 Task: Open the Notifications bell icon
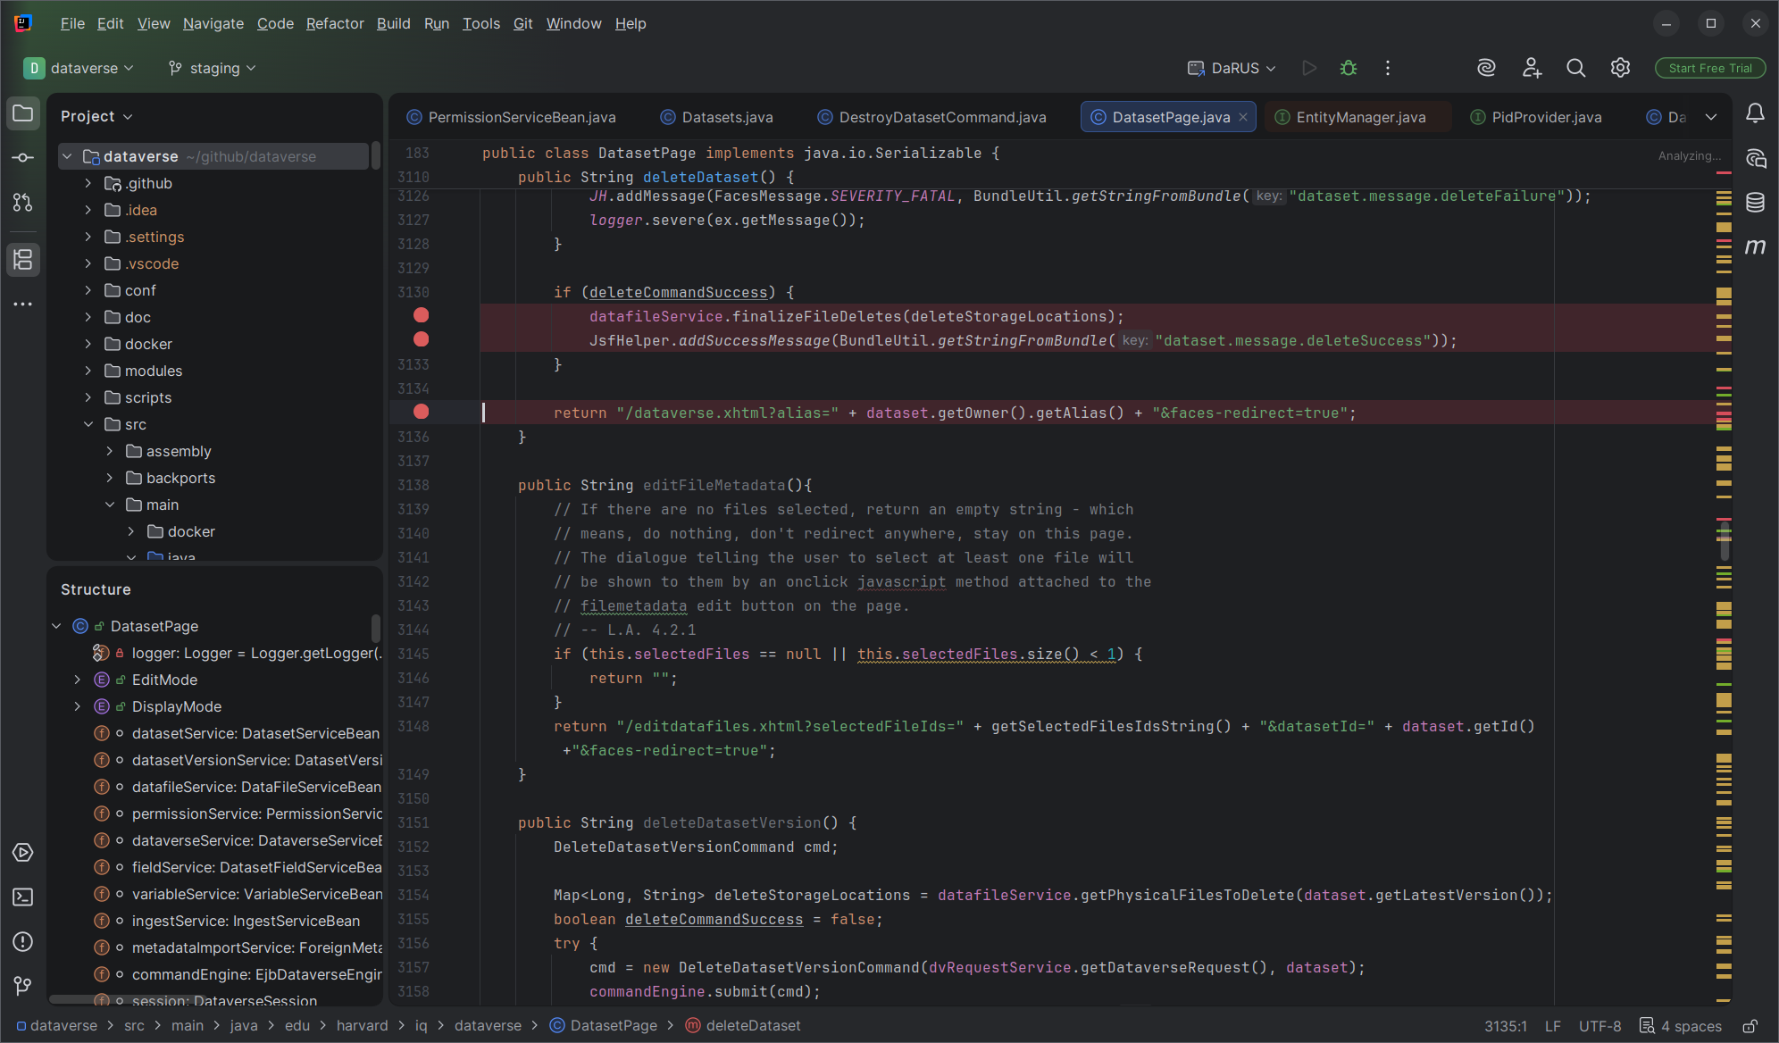[x=1755, y=113]
